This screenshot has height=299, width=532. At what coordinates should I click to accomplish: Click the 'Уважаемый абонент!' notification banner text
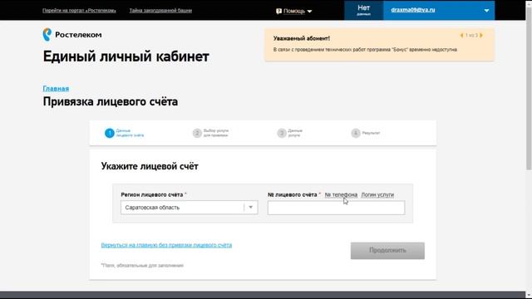point(302,39)
